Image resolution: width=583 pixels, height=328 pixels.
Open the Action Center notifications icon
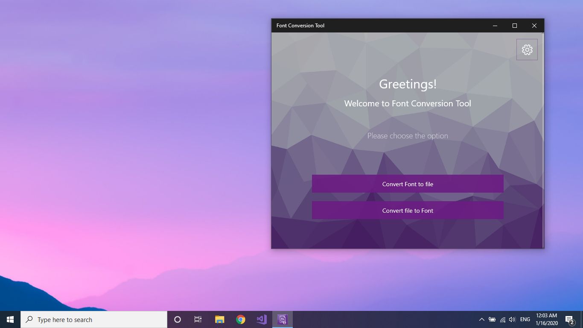pyautogui.click(x=569, y=319)
